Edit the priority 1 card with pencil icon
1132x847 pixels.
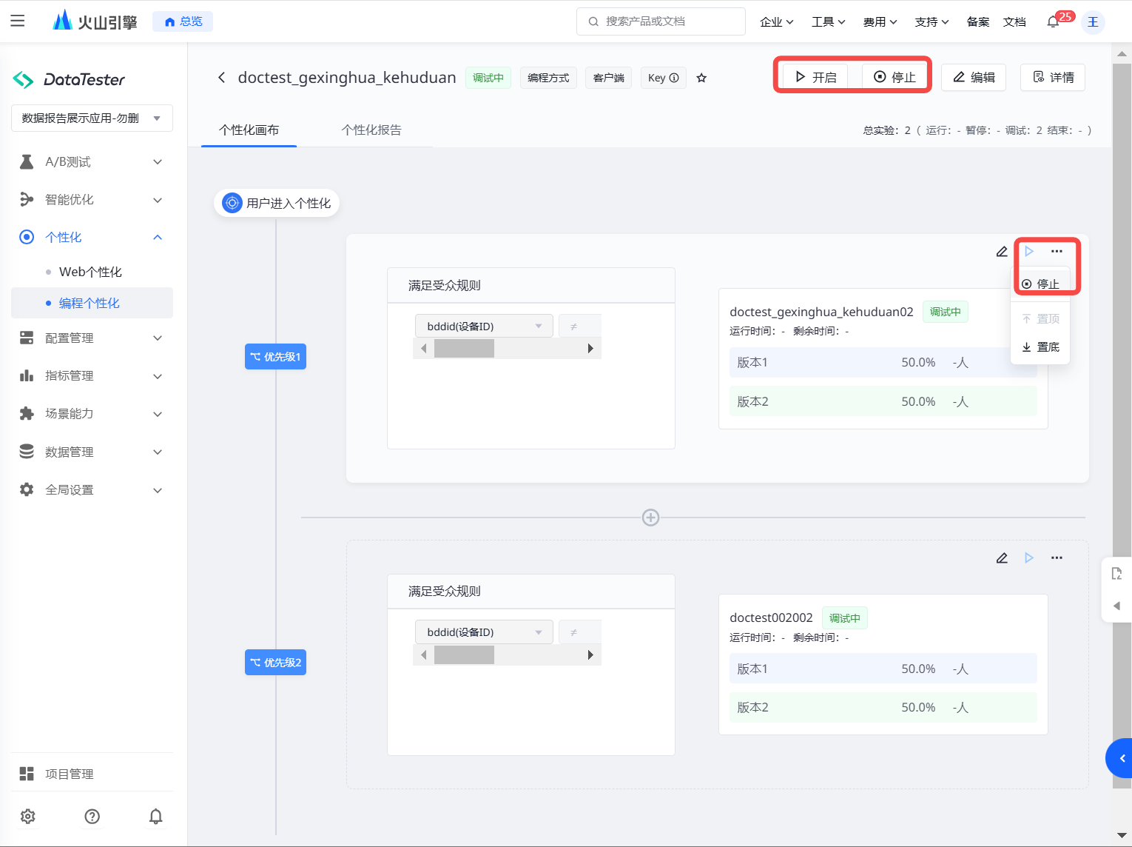click(x=1002, y=252)
